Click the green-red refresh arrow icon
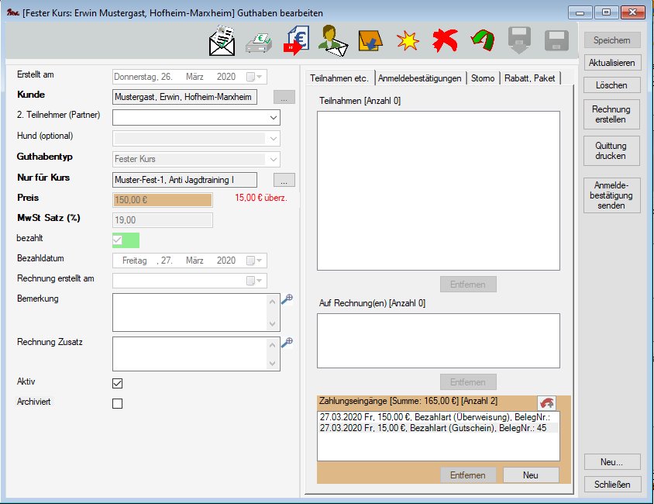The height and width of the screenshot is (504, 654). coord(482,40)
